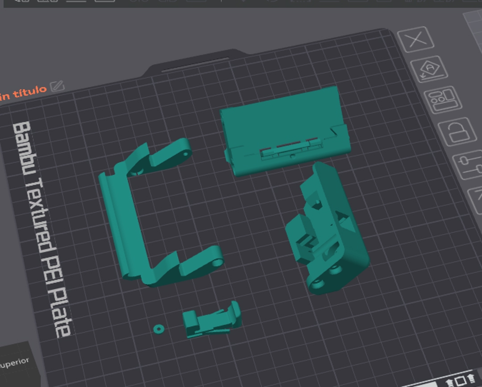The height and width of the screenshot is (387, 482).
Task: Toggle the plate lock padlock icon
Action: (457, 132)
